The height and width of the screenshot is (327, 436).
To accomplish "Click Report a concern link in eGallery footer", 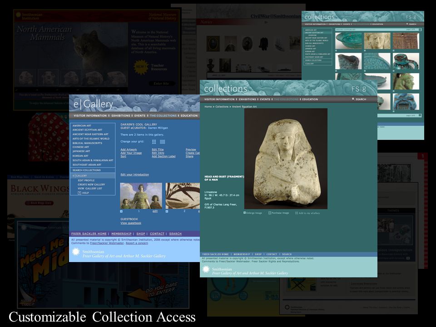I will click(x=137, y=243).
